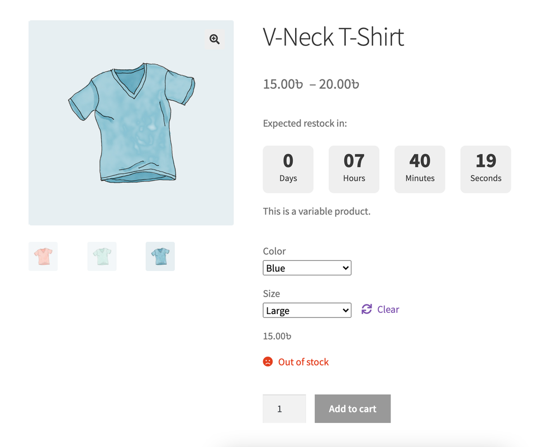Click the Out of stock text label
Image resolution: width=551 pixels, height=447 pixels.
tap(303, 362)
